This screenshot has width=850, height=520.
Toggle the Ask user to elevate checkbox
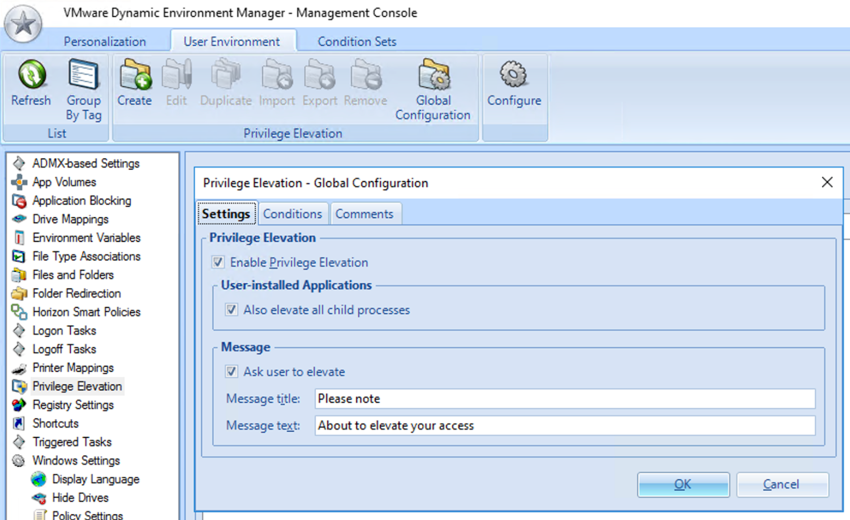(x=231, y=372)
